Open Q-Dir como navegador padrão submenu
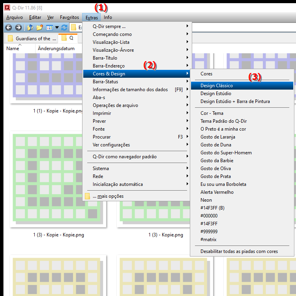 [x=137, y=157]
